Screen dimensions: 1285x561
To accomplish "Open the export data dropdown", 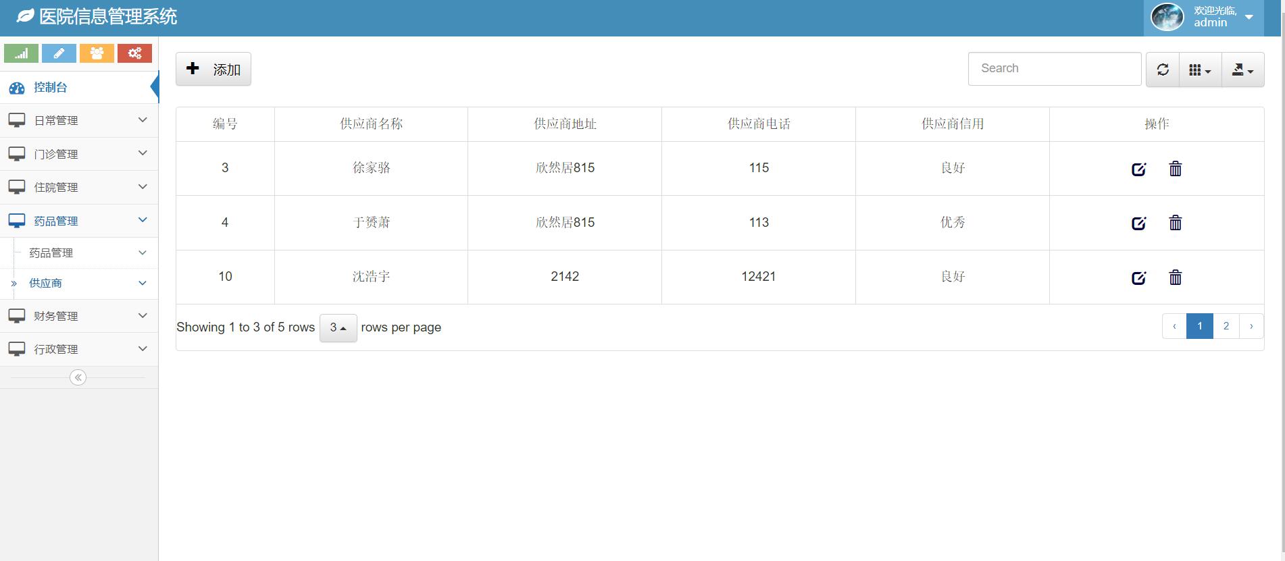I will tap(1243, 70).
